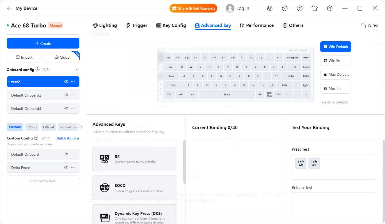The width and height of the screenshot is (385, 224).
Task: Click the Space key on keyboard layout
Action: pos(227,94)
